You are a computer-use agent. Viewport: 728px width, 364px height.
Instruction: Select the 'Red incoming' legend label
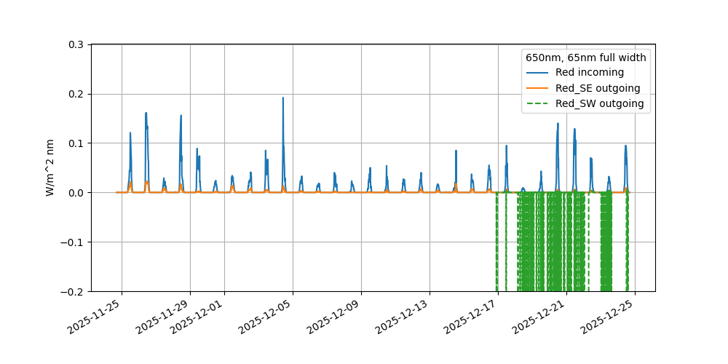(x=589, y=73)
